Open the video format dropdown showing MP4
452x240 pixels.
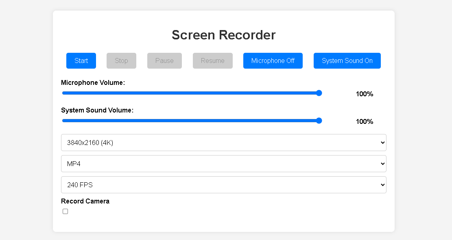(x=224, y=164)
